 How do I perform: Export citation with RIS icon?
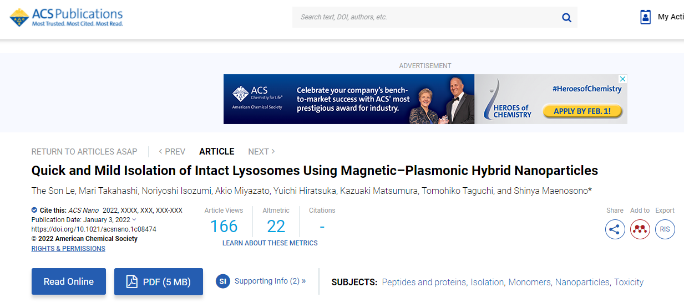click(x=665, y=229)
